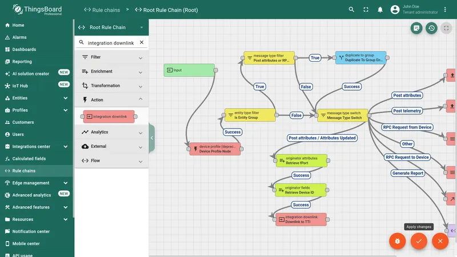Expand the Enrichment node category
Viewport: 457px width, 257px height.
click(111, 71)
